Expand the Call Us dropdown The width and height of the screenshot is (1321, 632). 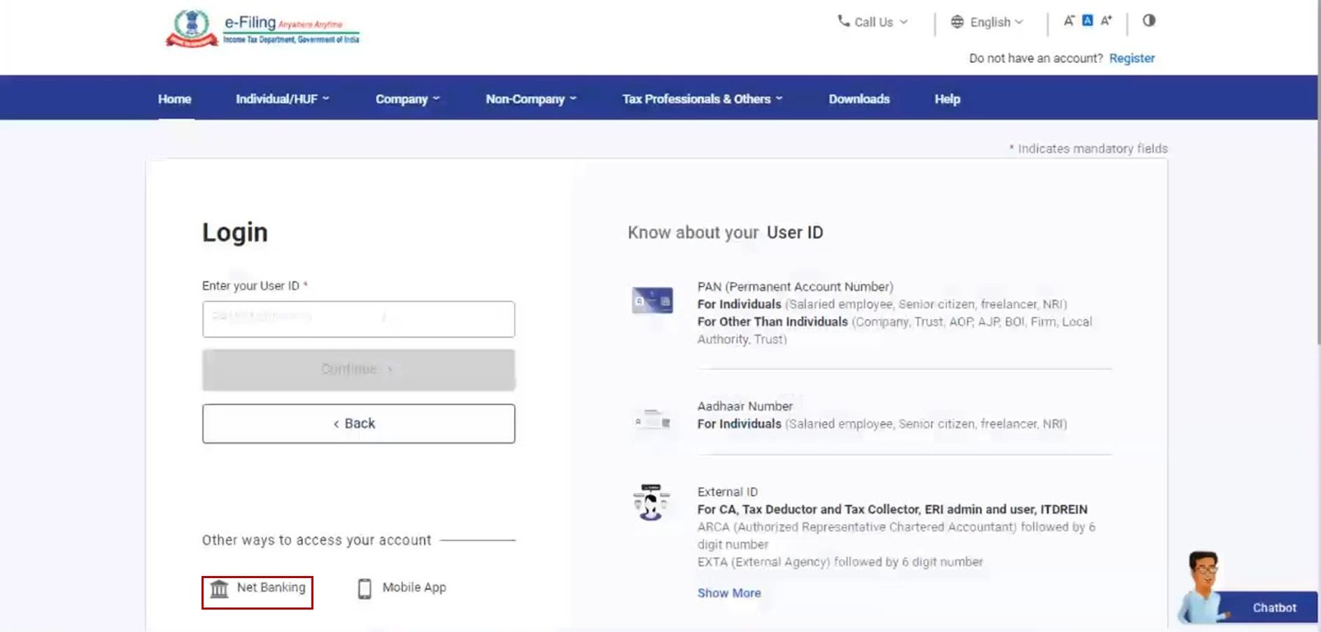(x=872, y=22)
